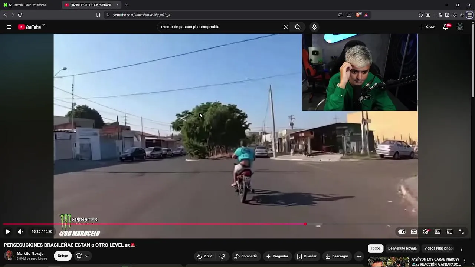Open Brave Rewards triangle icon
This screenshot has height=267, width=475.
(366, 15)
